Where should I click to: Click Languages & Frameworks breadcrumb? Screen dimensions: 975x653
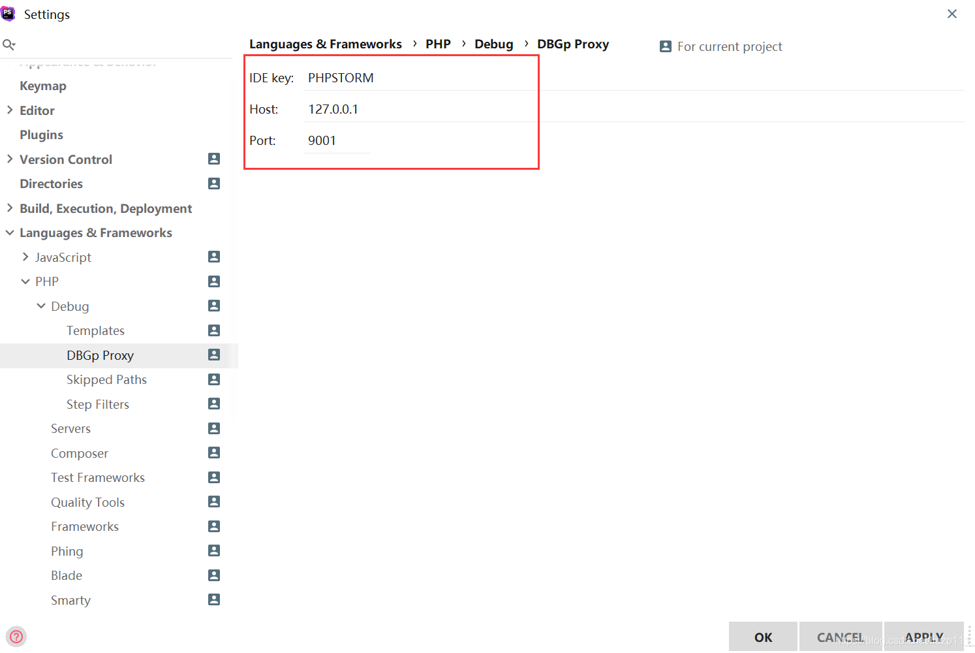[326, 44]
